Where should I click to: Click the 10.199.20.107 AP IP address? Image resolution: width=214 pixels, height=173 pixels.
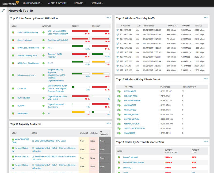pyautogui.click(x=166, y=91)
